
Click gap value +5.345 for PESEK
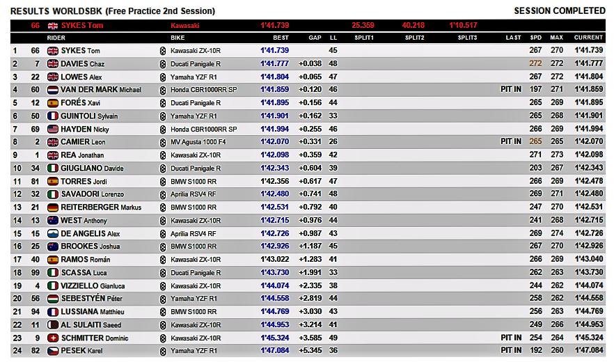310,351
